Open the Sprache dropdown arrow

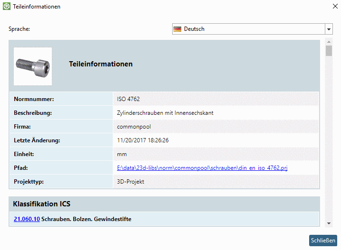(x=329, y=29)
